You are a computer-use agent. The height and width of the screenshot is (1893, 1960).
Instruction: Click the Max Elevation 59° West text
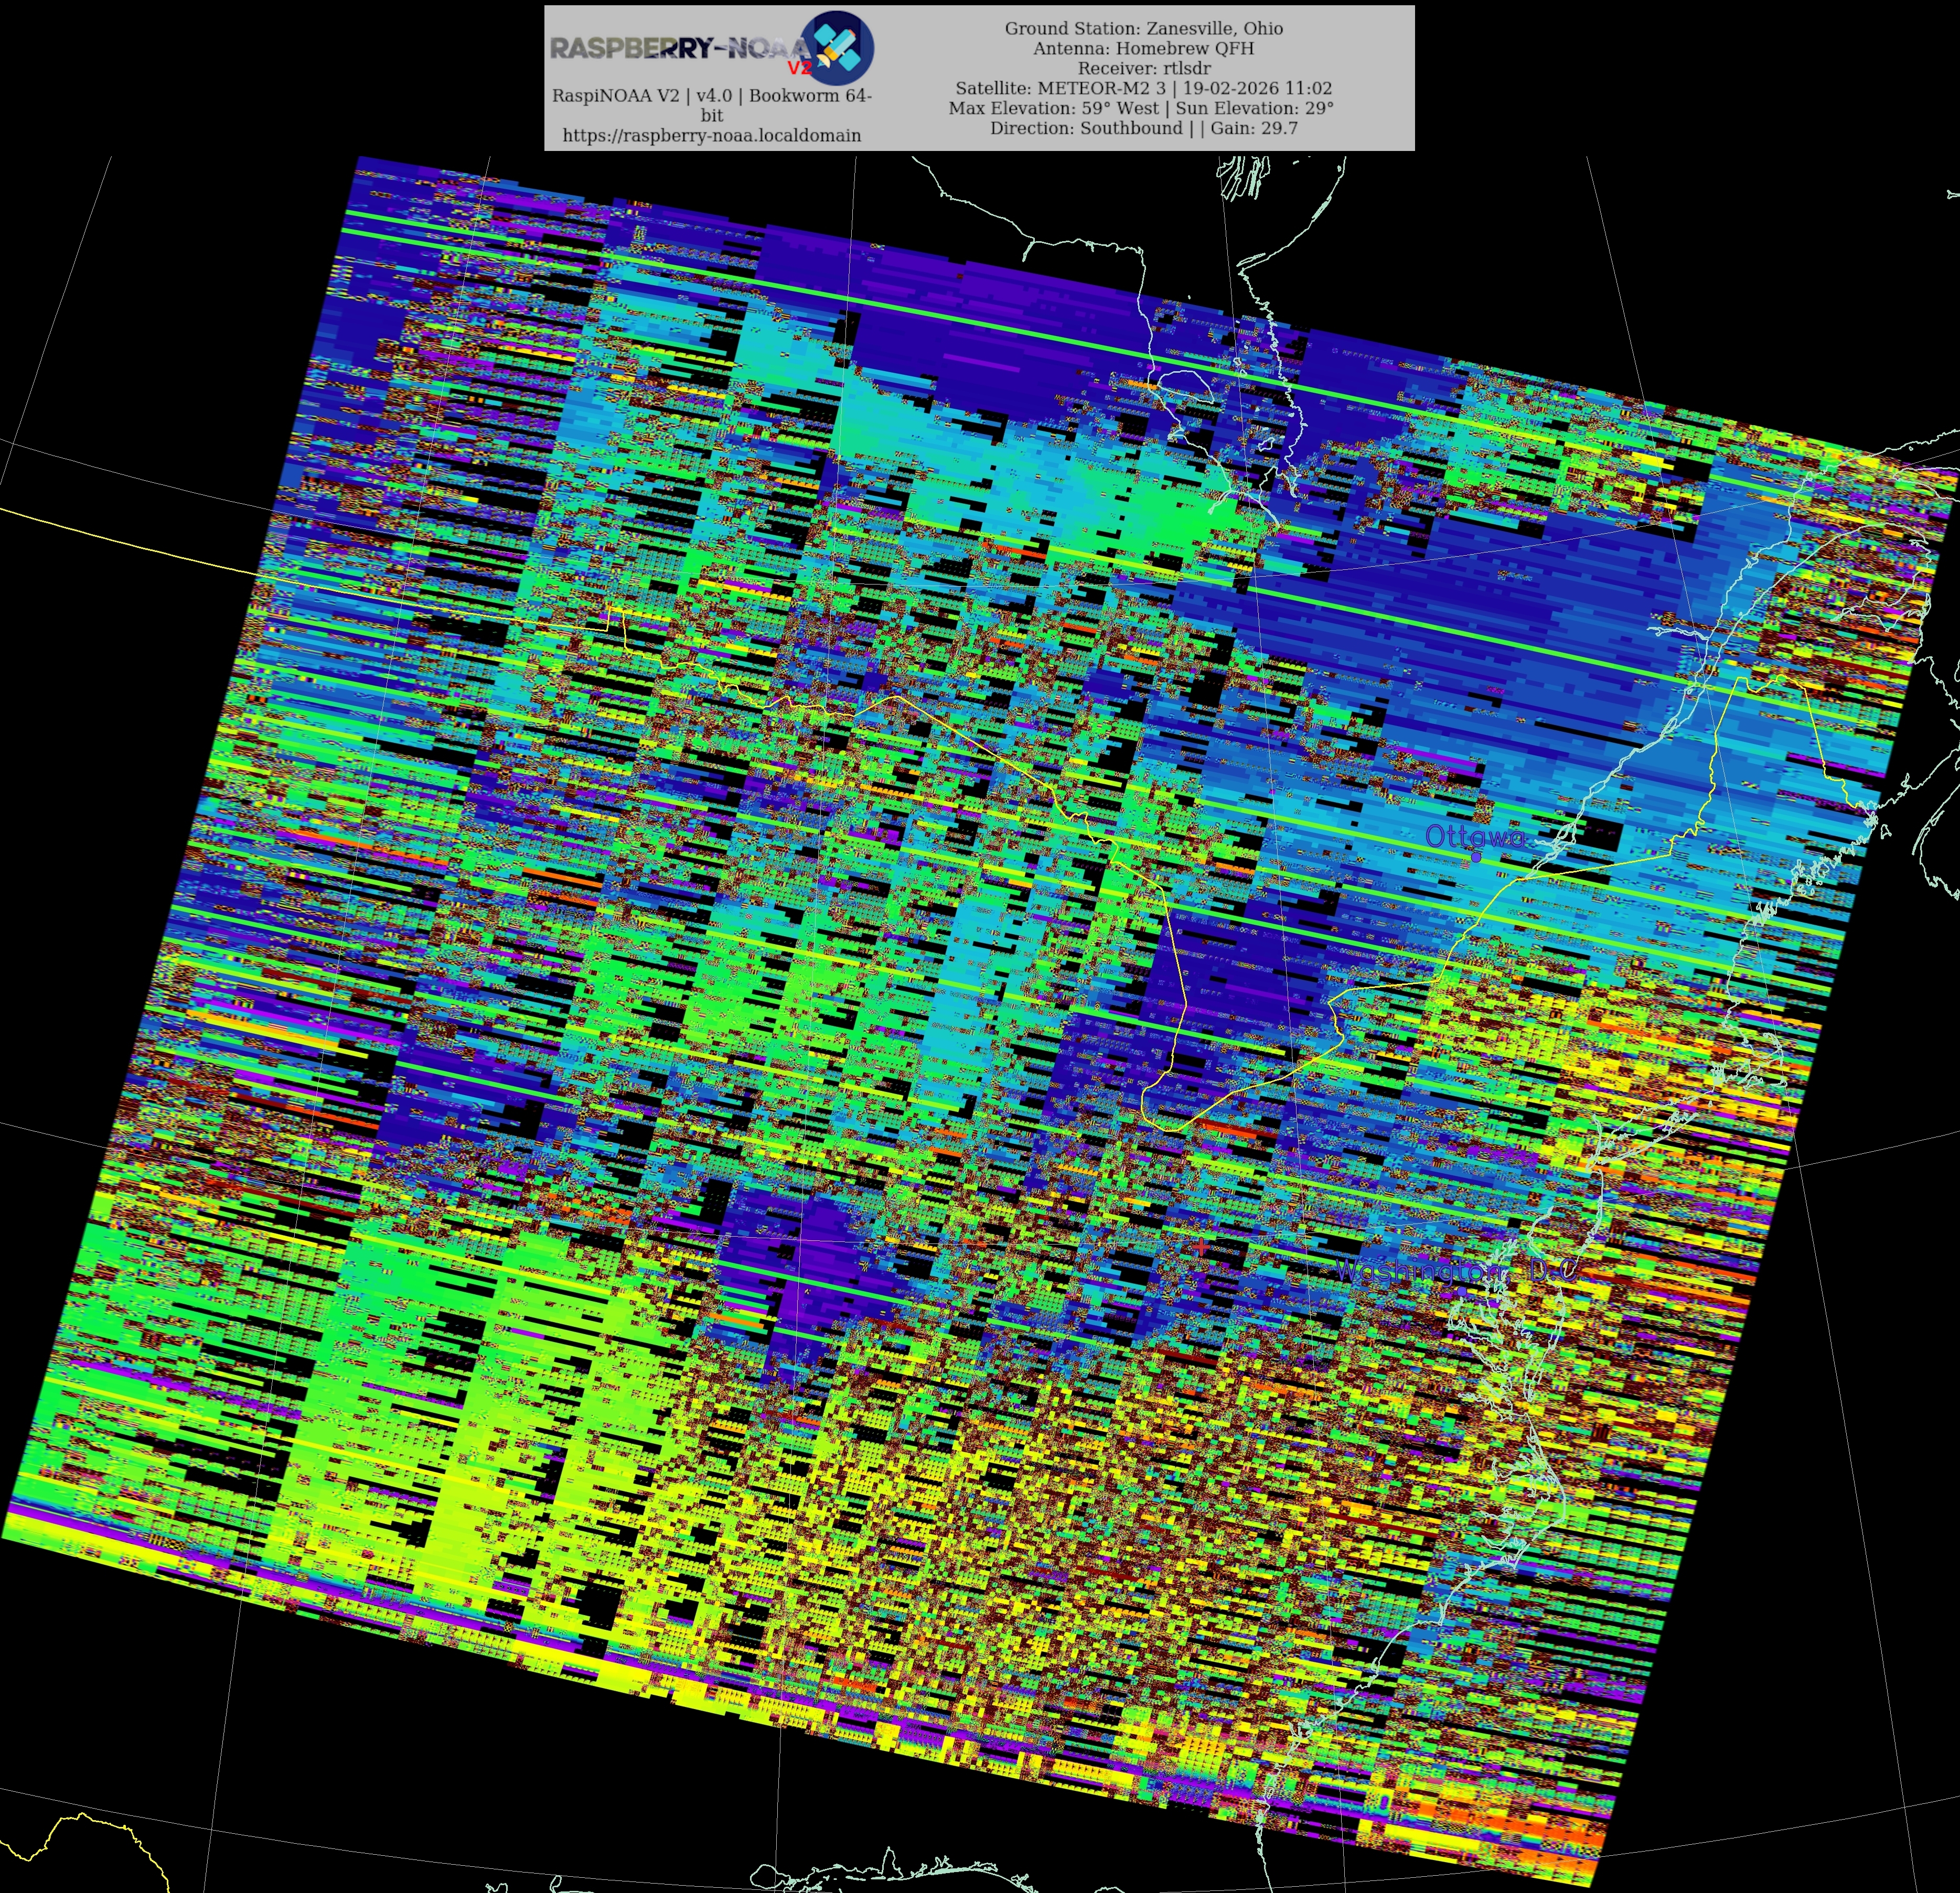click(x=1053, y=108)
